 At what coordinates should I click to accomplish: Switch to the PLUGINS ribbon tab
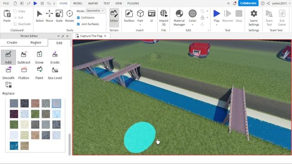(x=133, y=3)
